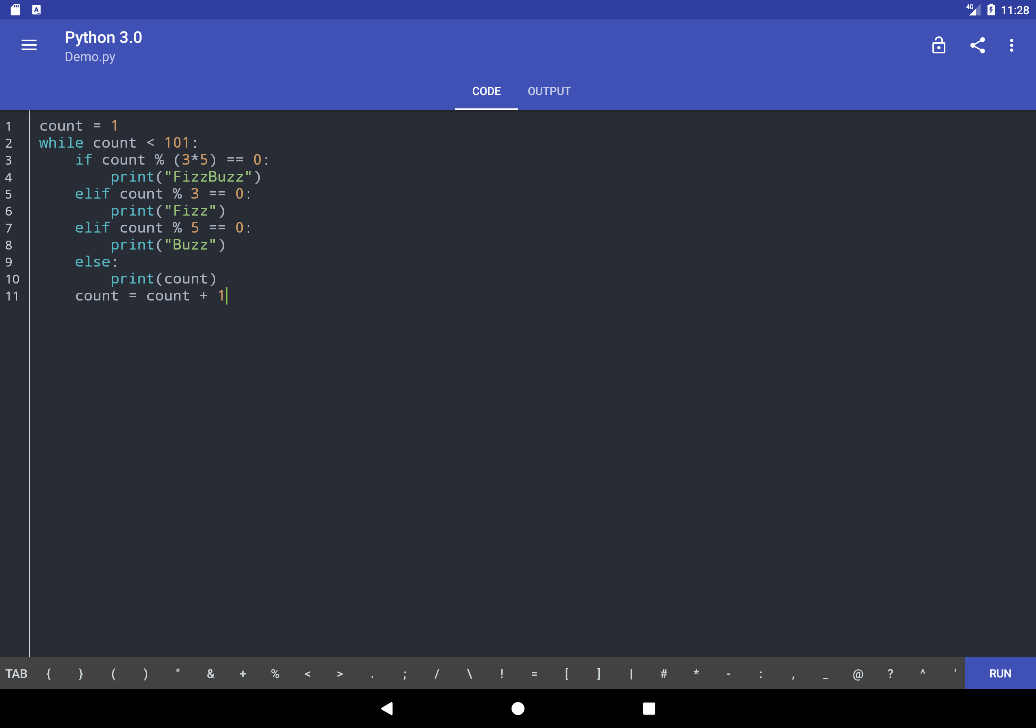Insert a tab with the TAB key
The height and width of the screenshot is (728, 1036).
[x=16, y=673]
